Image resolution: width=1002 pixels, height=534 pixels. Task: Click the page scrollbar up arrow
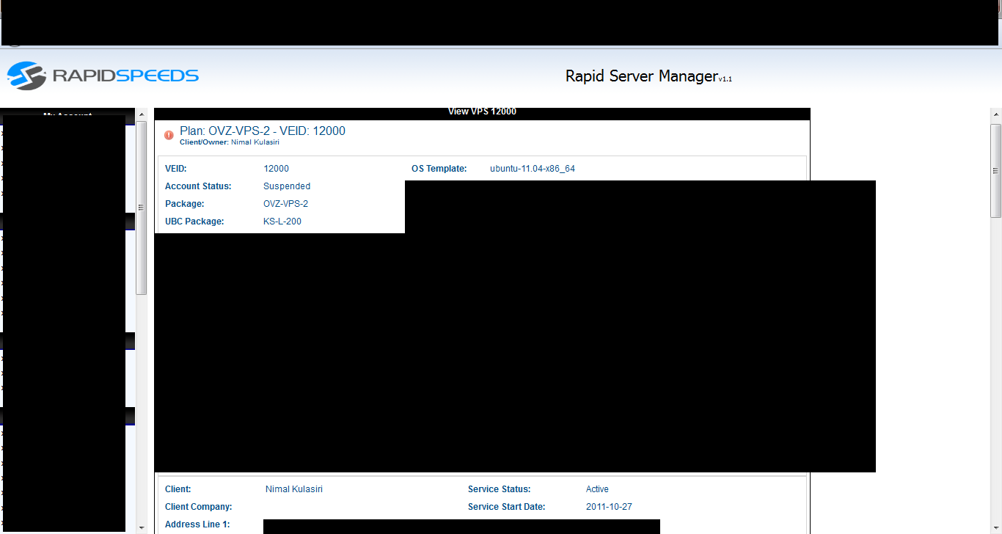(996, 115)
